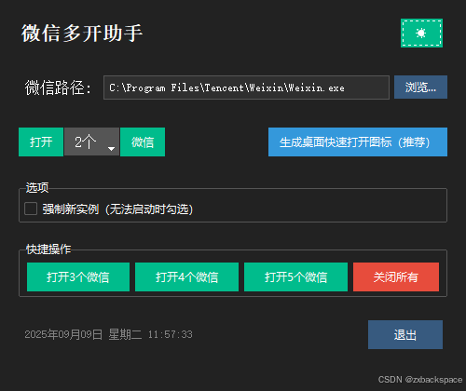Click 生成桌面快速打开图标 (推荐) button
466x391 pixels.
click(358, 142)
